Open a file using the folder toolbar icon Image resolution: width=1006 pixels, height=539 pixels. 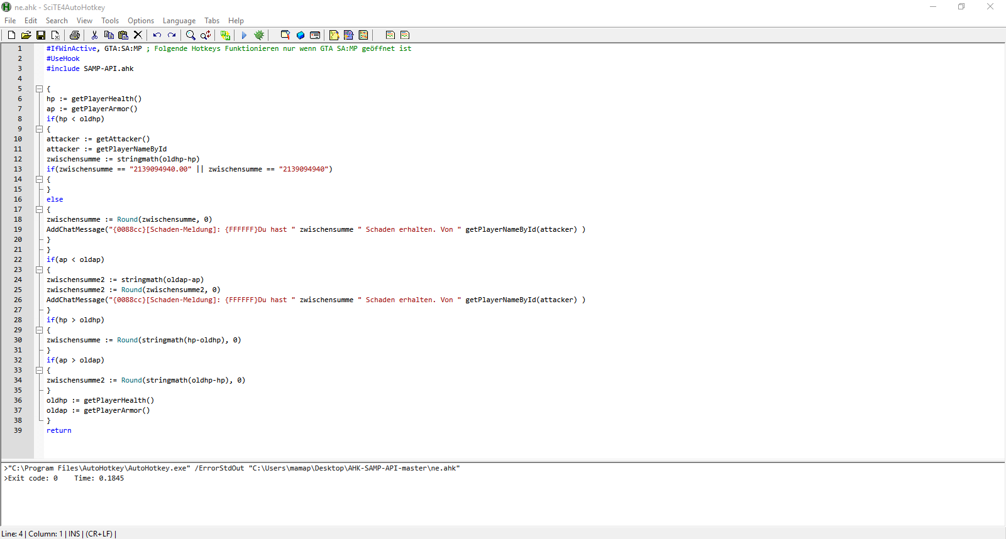(26, 35)
